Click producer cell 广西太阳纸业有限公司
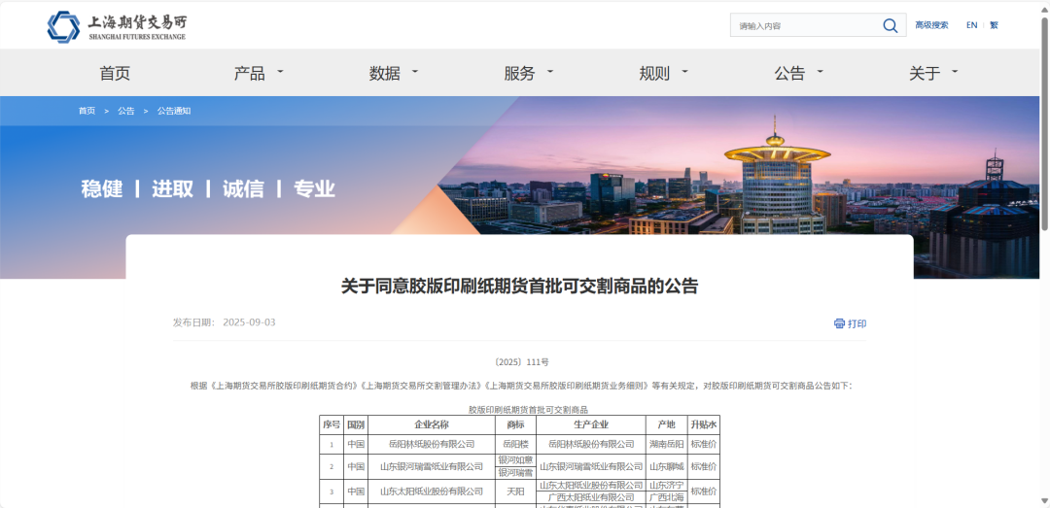Viewport: 1050px width, 508px height. 591,497
